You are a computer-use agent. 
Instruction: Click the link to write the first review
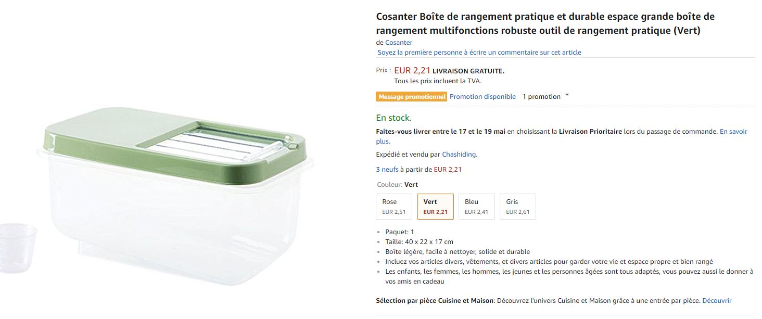click(479, 53)
